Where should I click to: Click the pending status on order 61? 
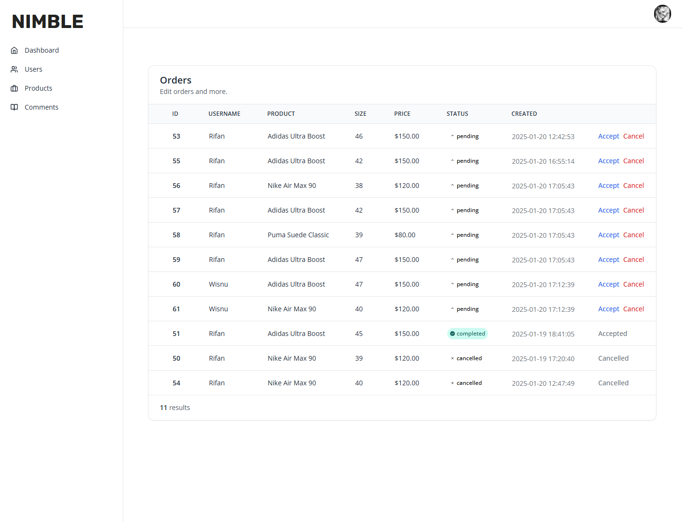tap(465, 309)
